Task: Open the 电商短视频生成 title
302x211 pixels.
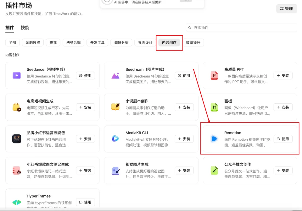Action: click(x=40, y=101)
